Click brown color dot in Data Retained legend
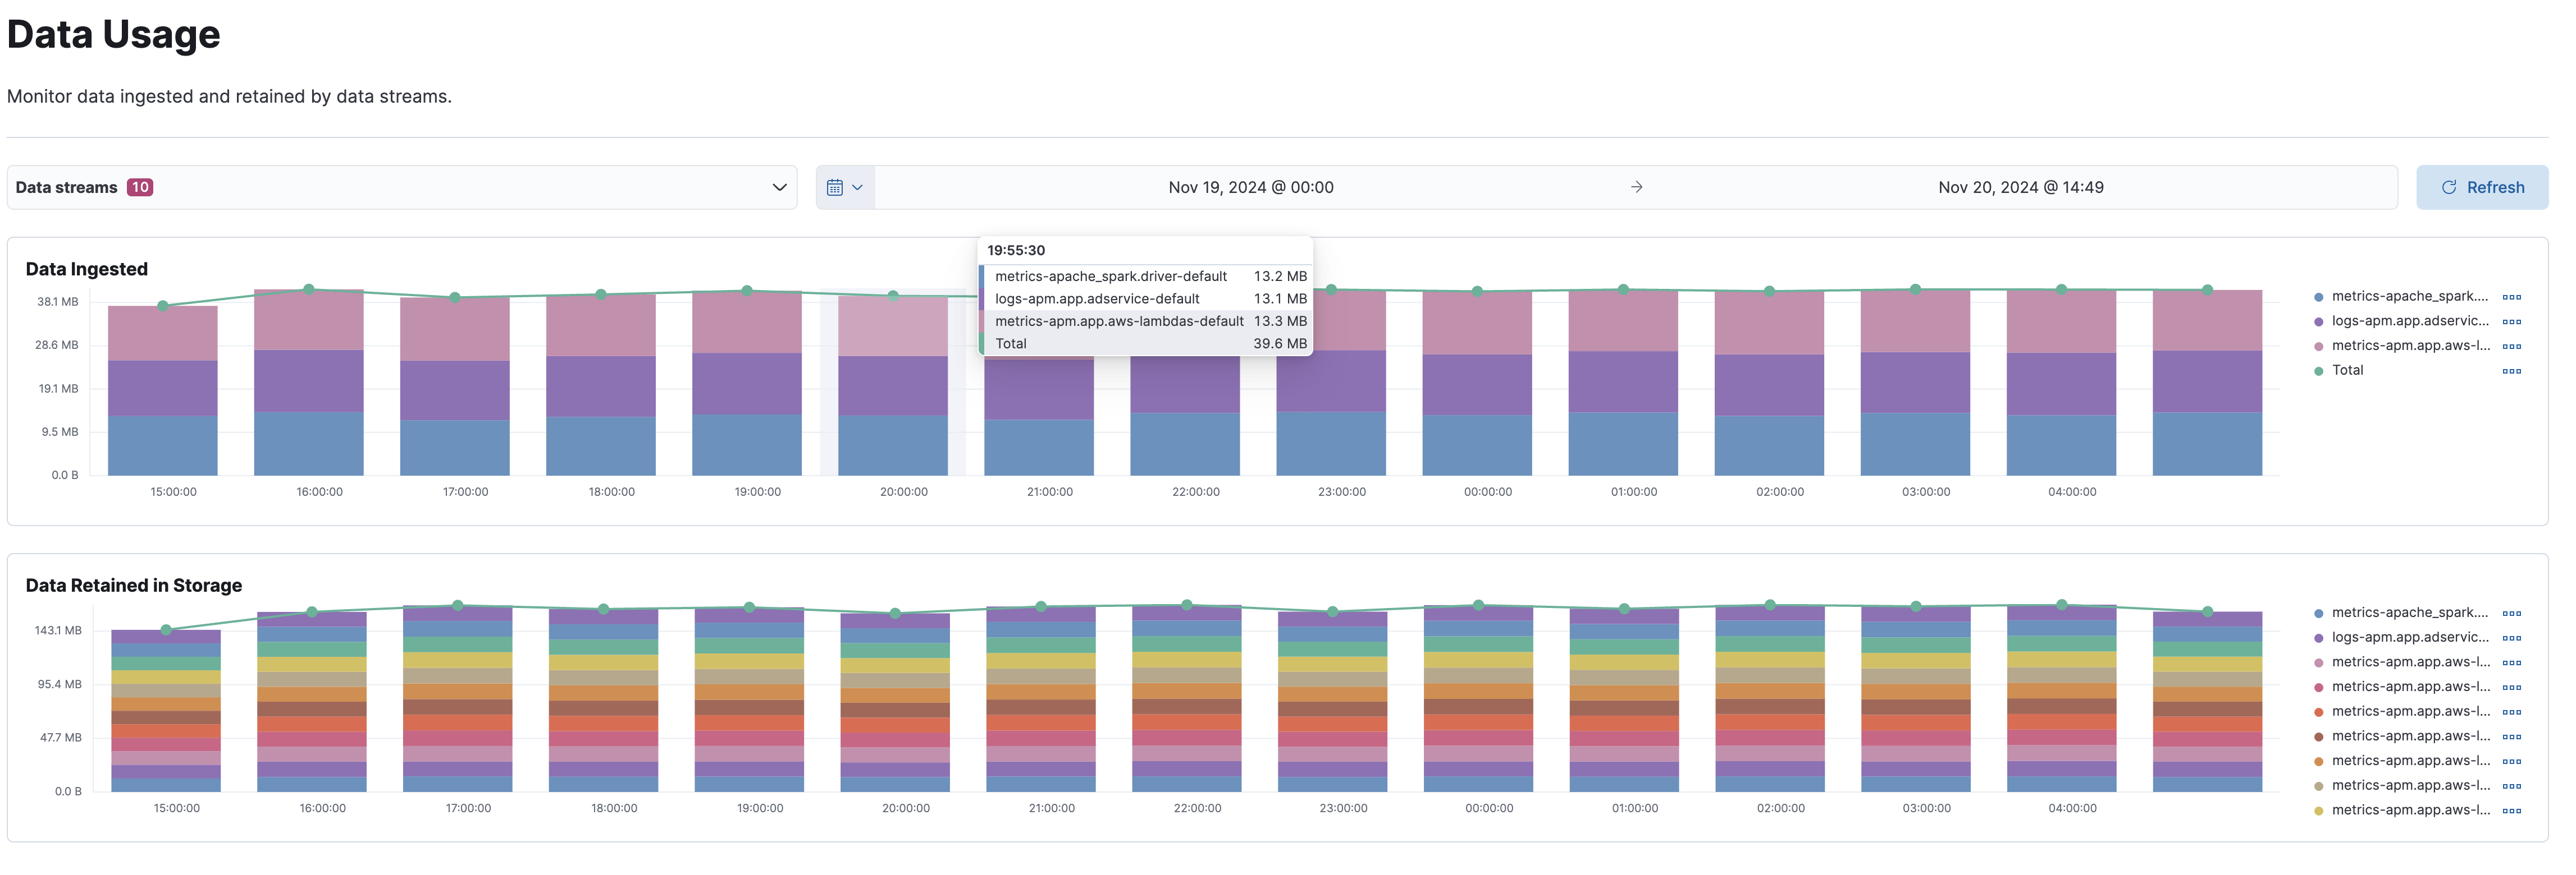This screenshot has width=2576, height=875. (2318, 737)
